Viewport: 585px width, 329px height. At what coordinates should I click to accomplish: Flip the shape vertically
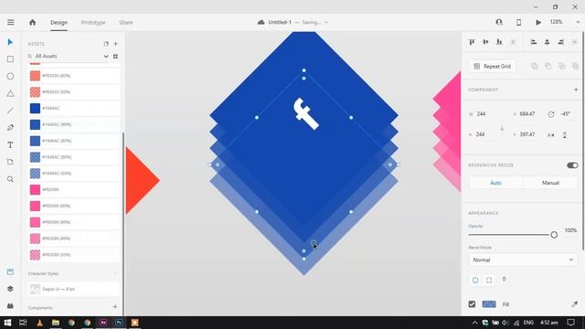565,135
